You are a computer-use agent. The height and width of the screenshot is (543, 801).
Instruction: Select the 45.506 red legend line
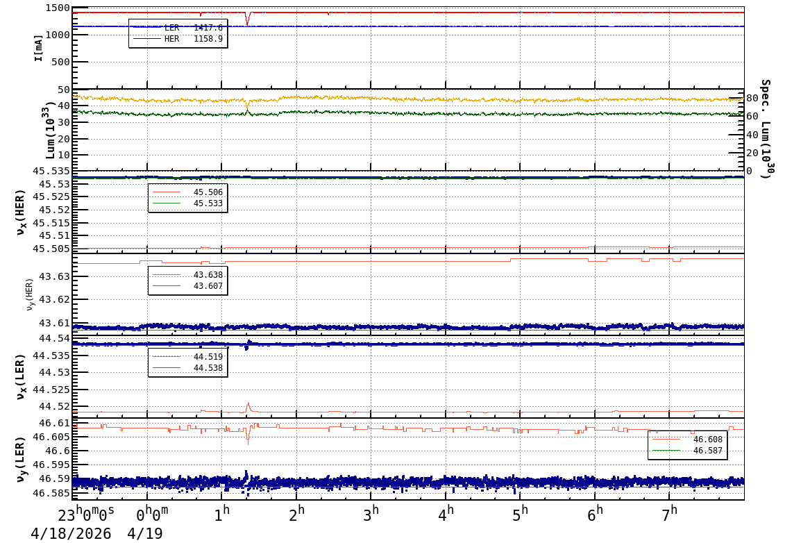[187, 192]
